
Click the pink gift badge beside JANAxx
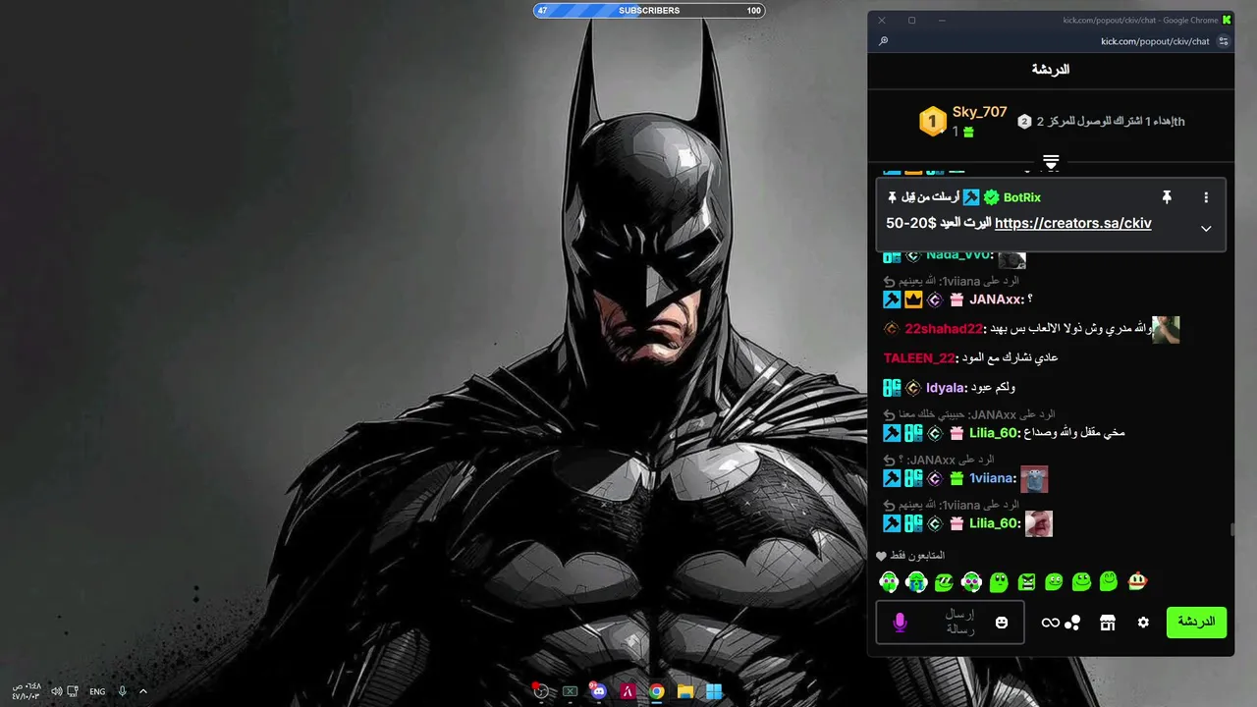point(956,299)
